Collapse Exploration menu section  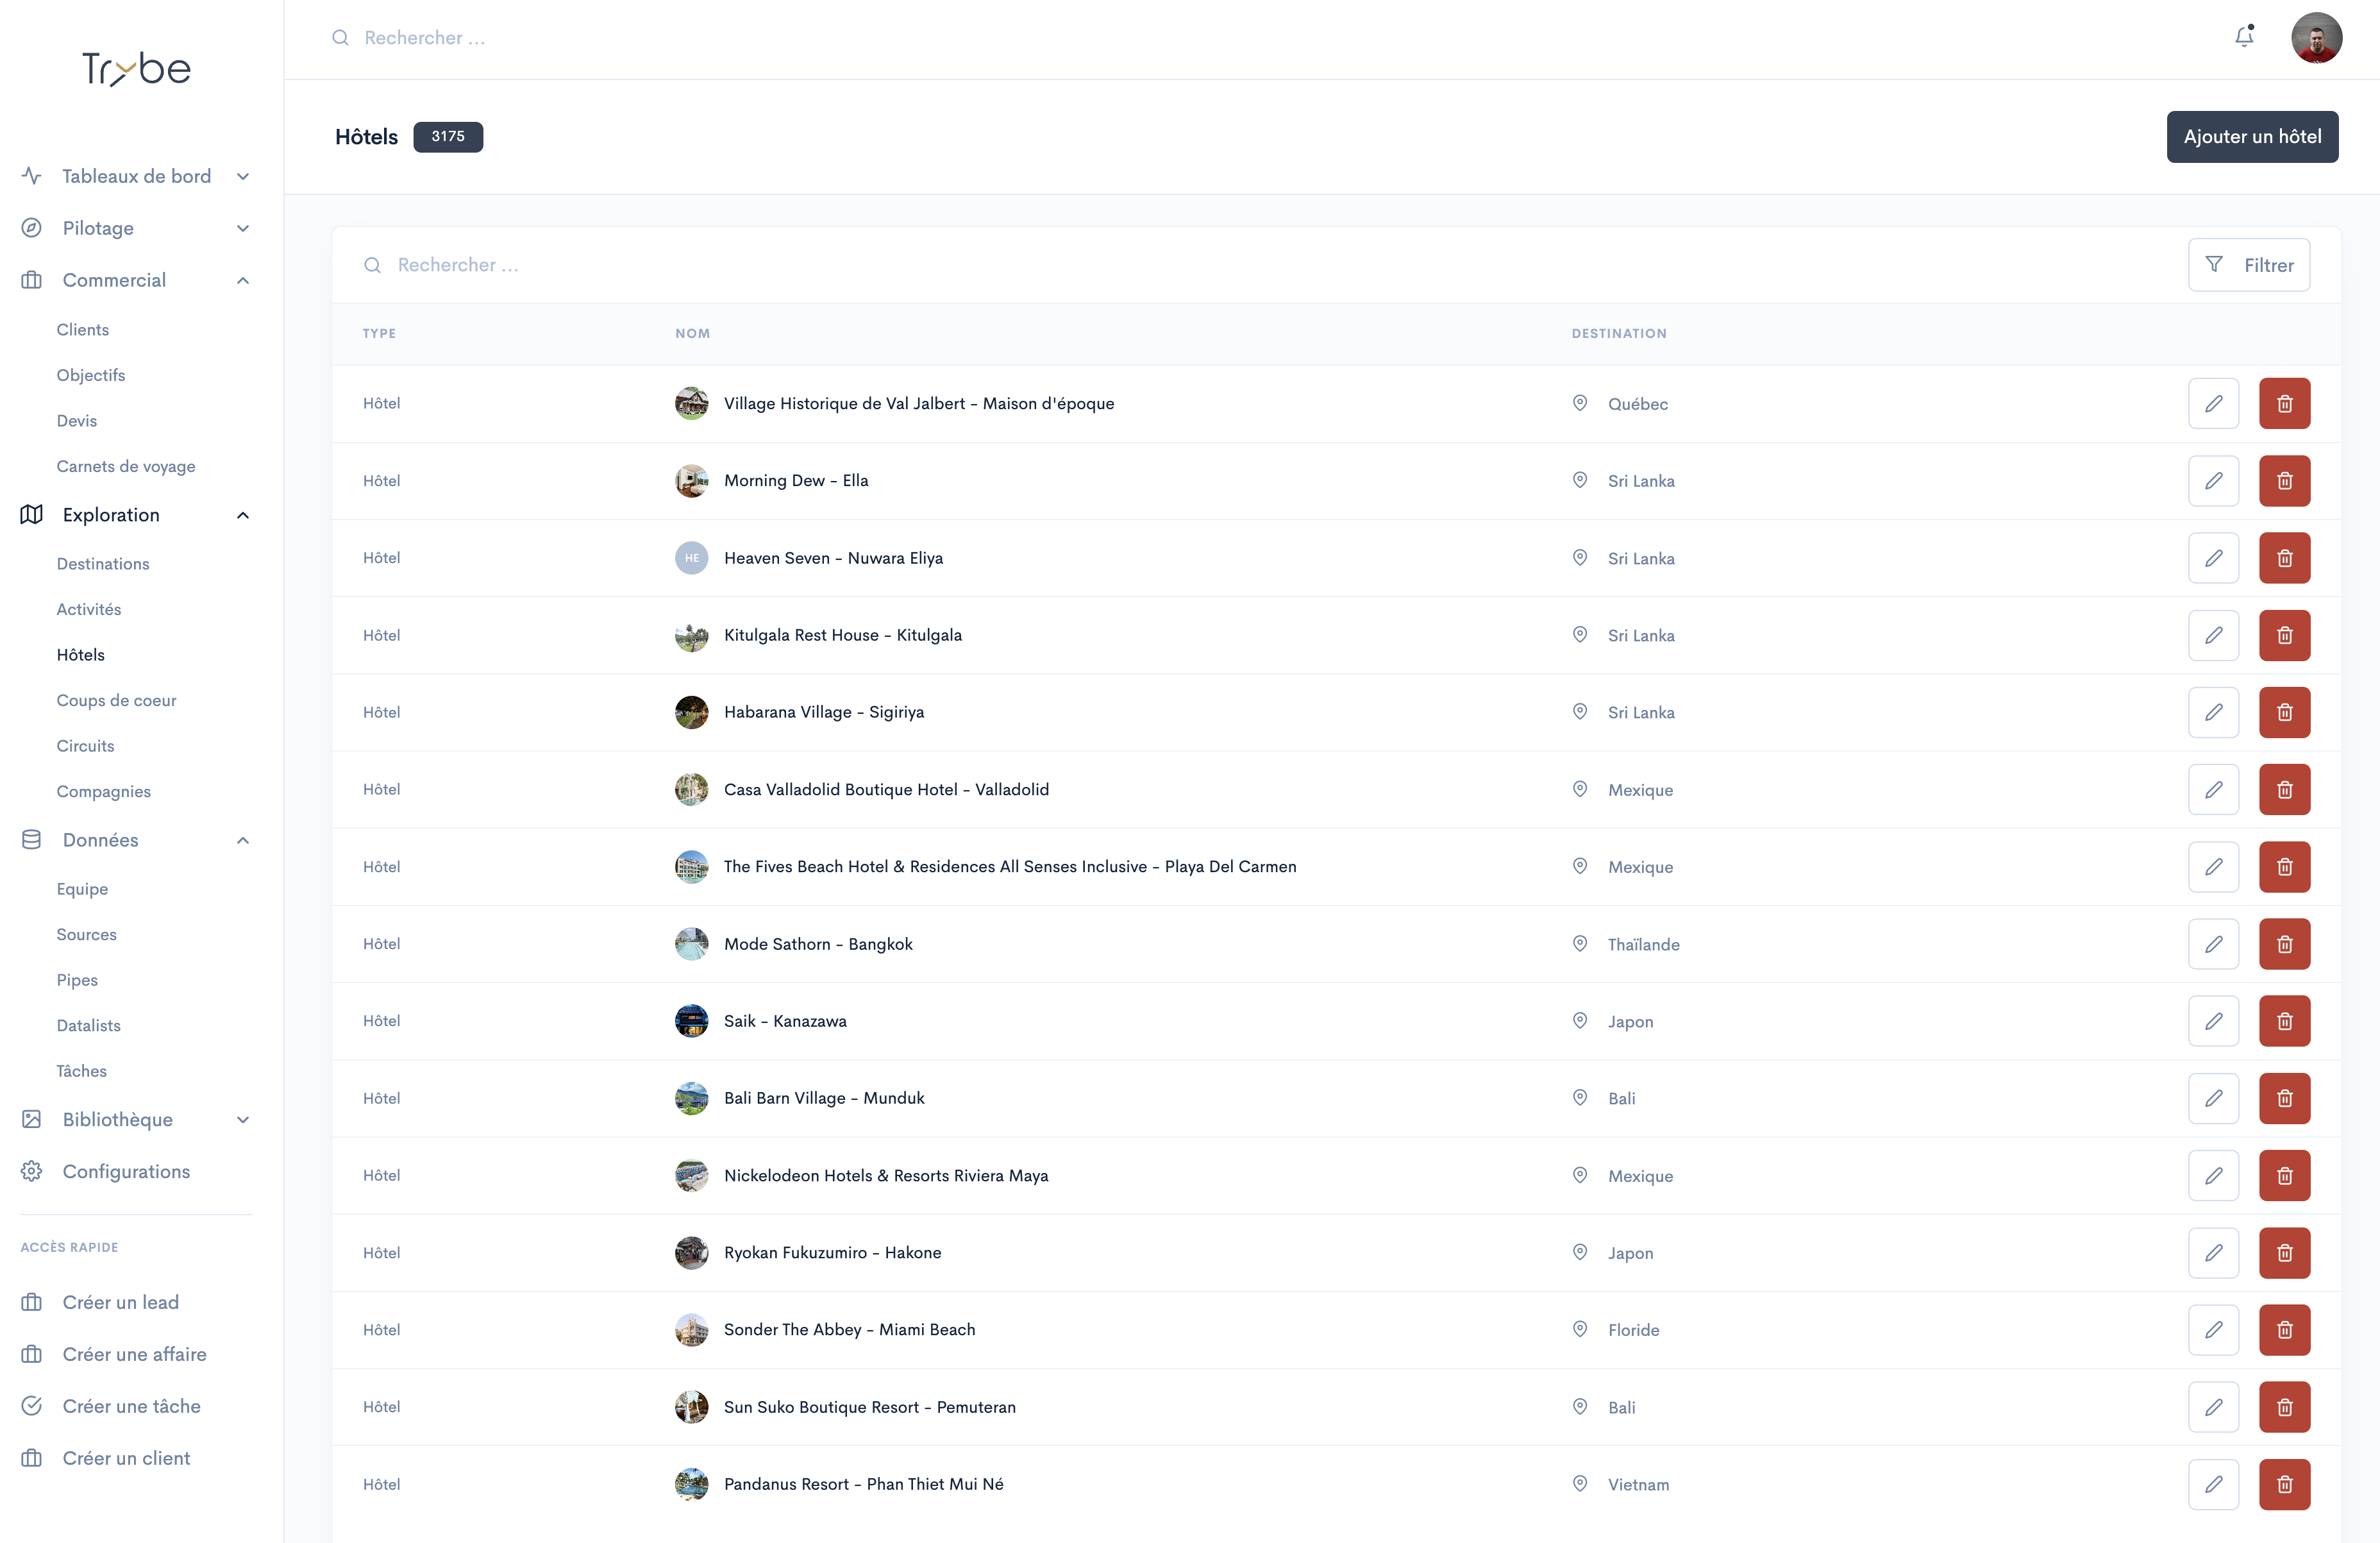point(136,515)
